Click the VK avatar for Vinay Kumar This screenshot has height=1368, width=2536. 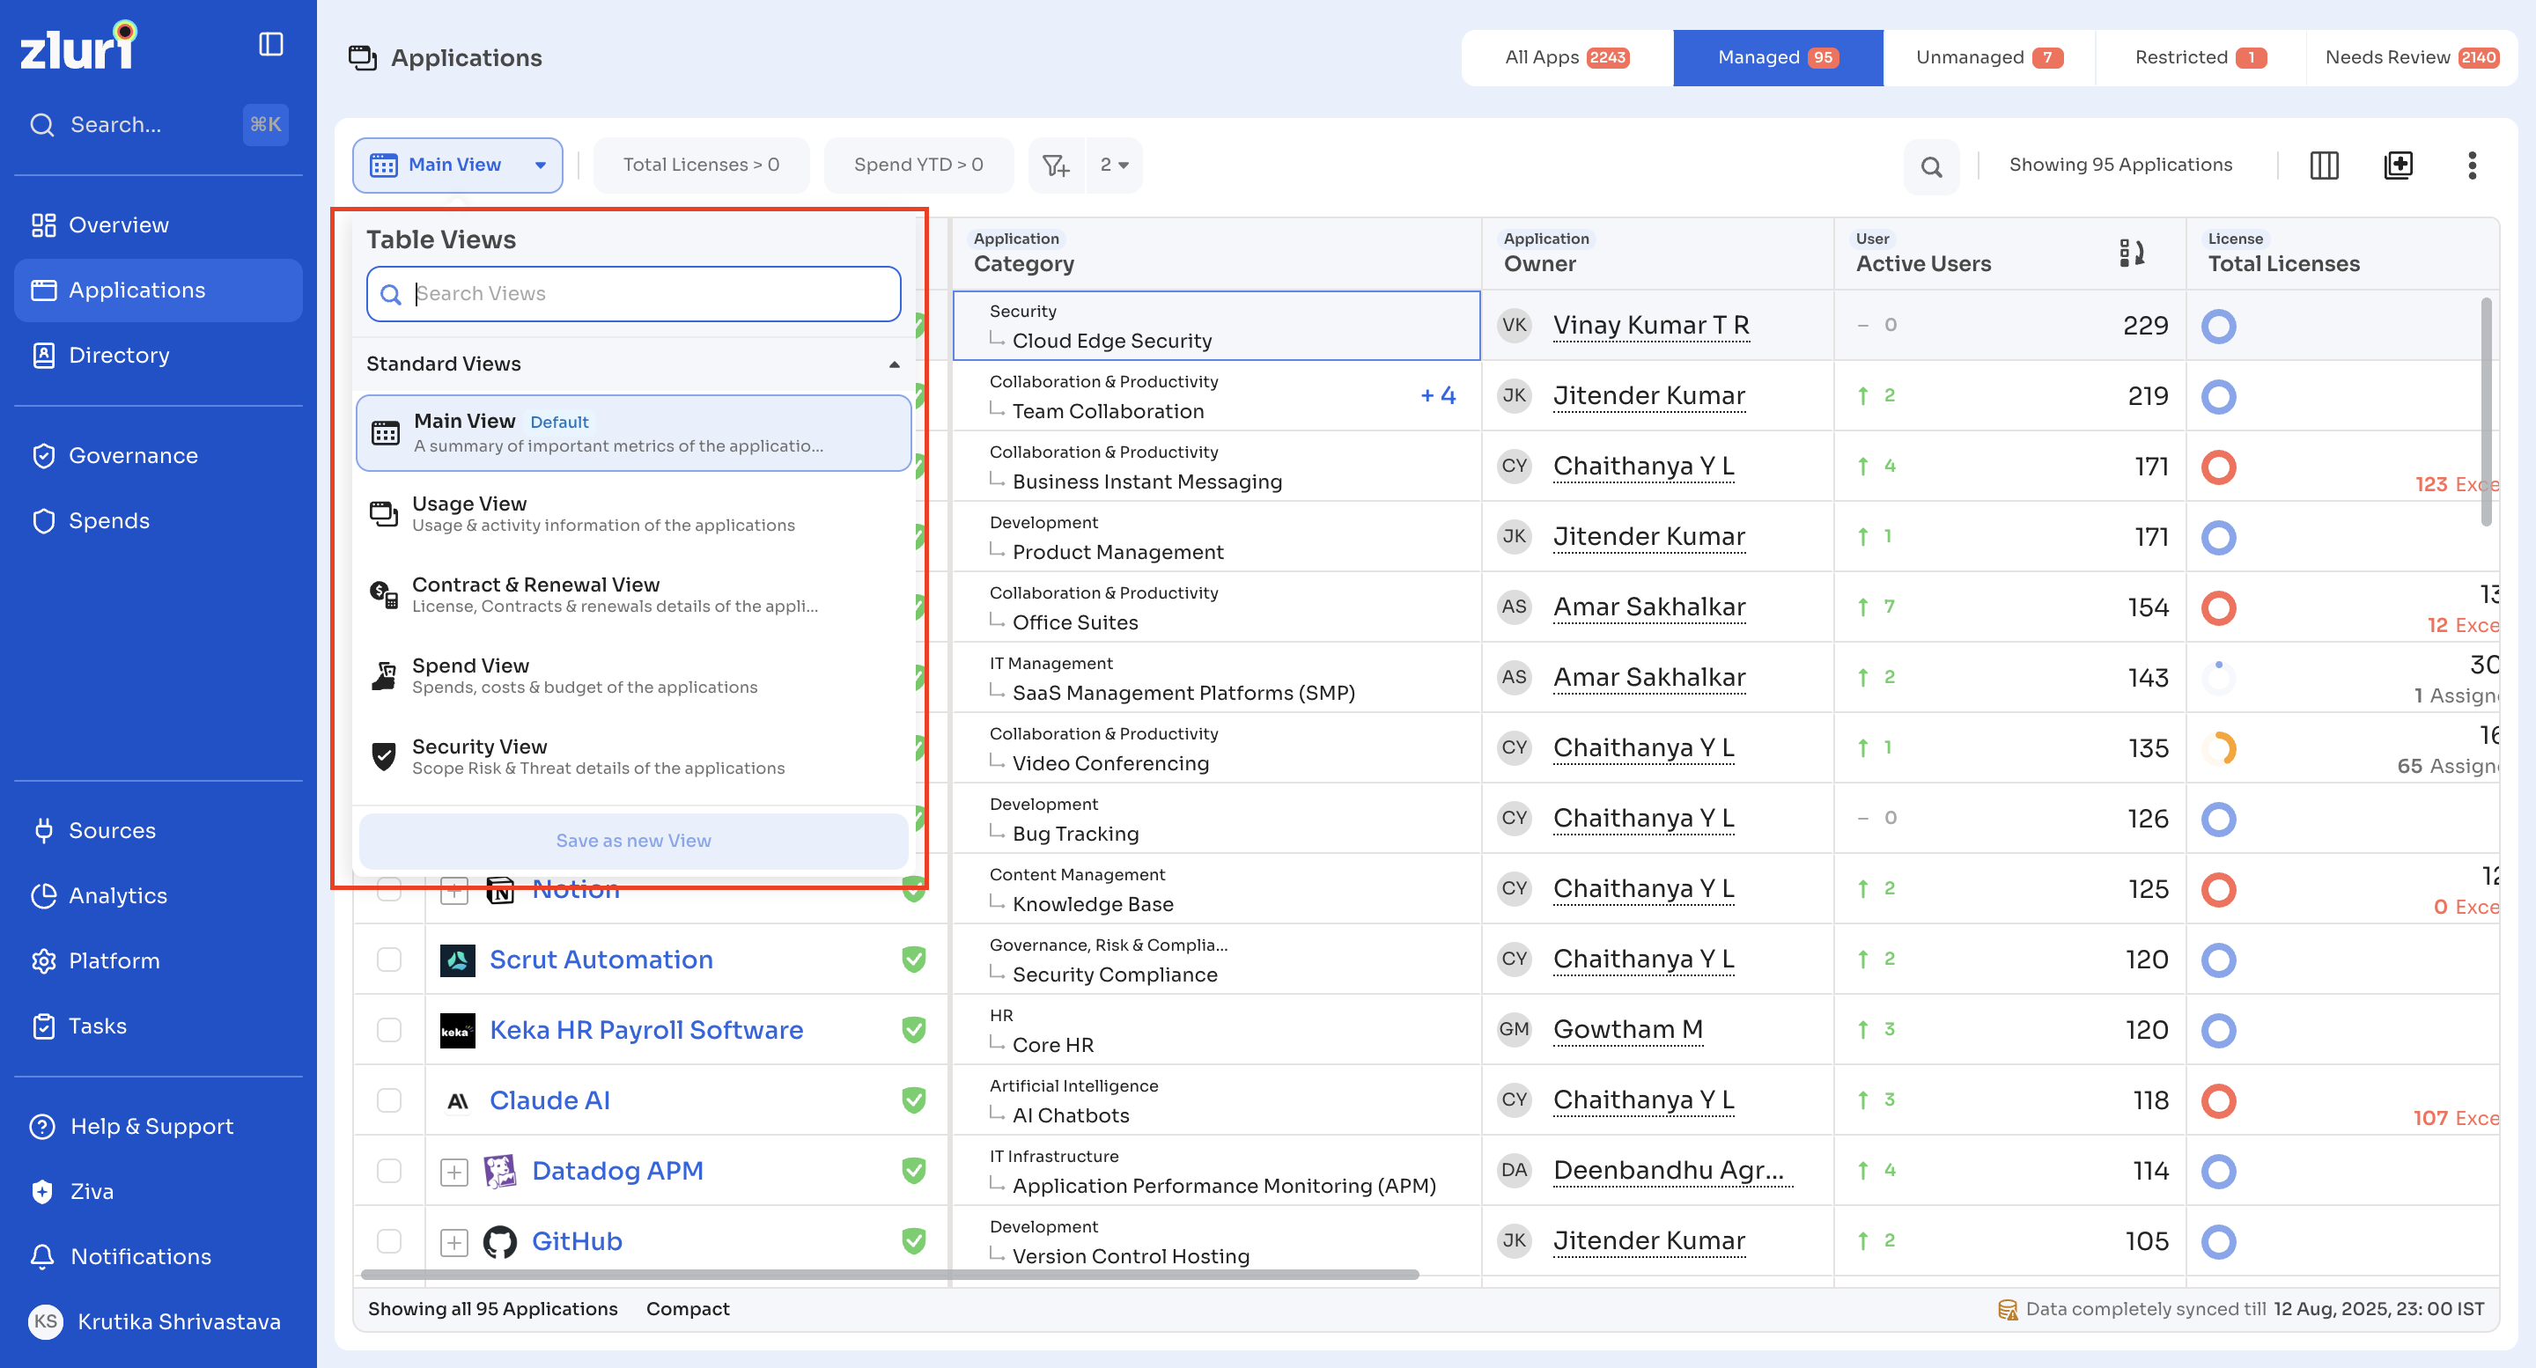1515,326
